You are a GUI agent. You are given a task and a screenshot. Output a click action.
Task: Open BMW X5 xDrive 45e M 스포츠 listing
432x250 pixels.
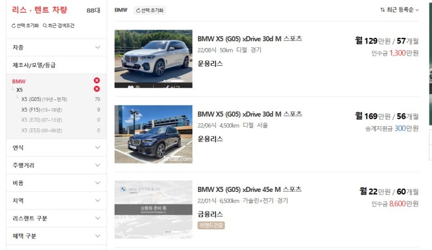coord(249,190)
